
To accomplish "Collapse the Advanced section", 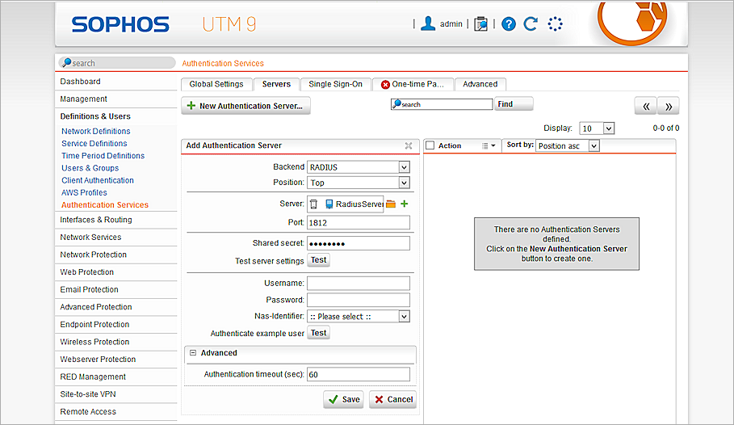I will (x=194, y=353).
